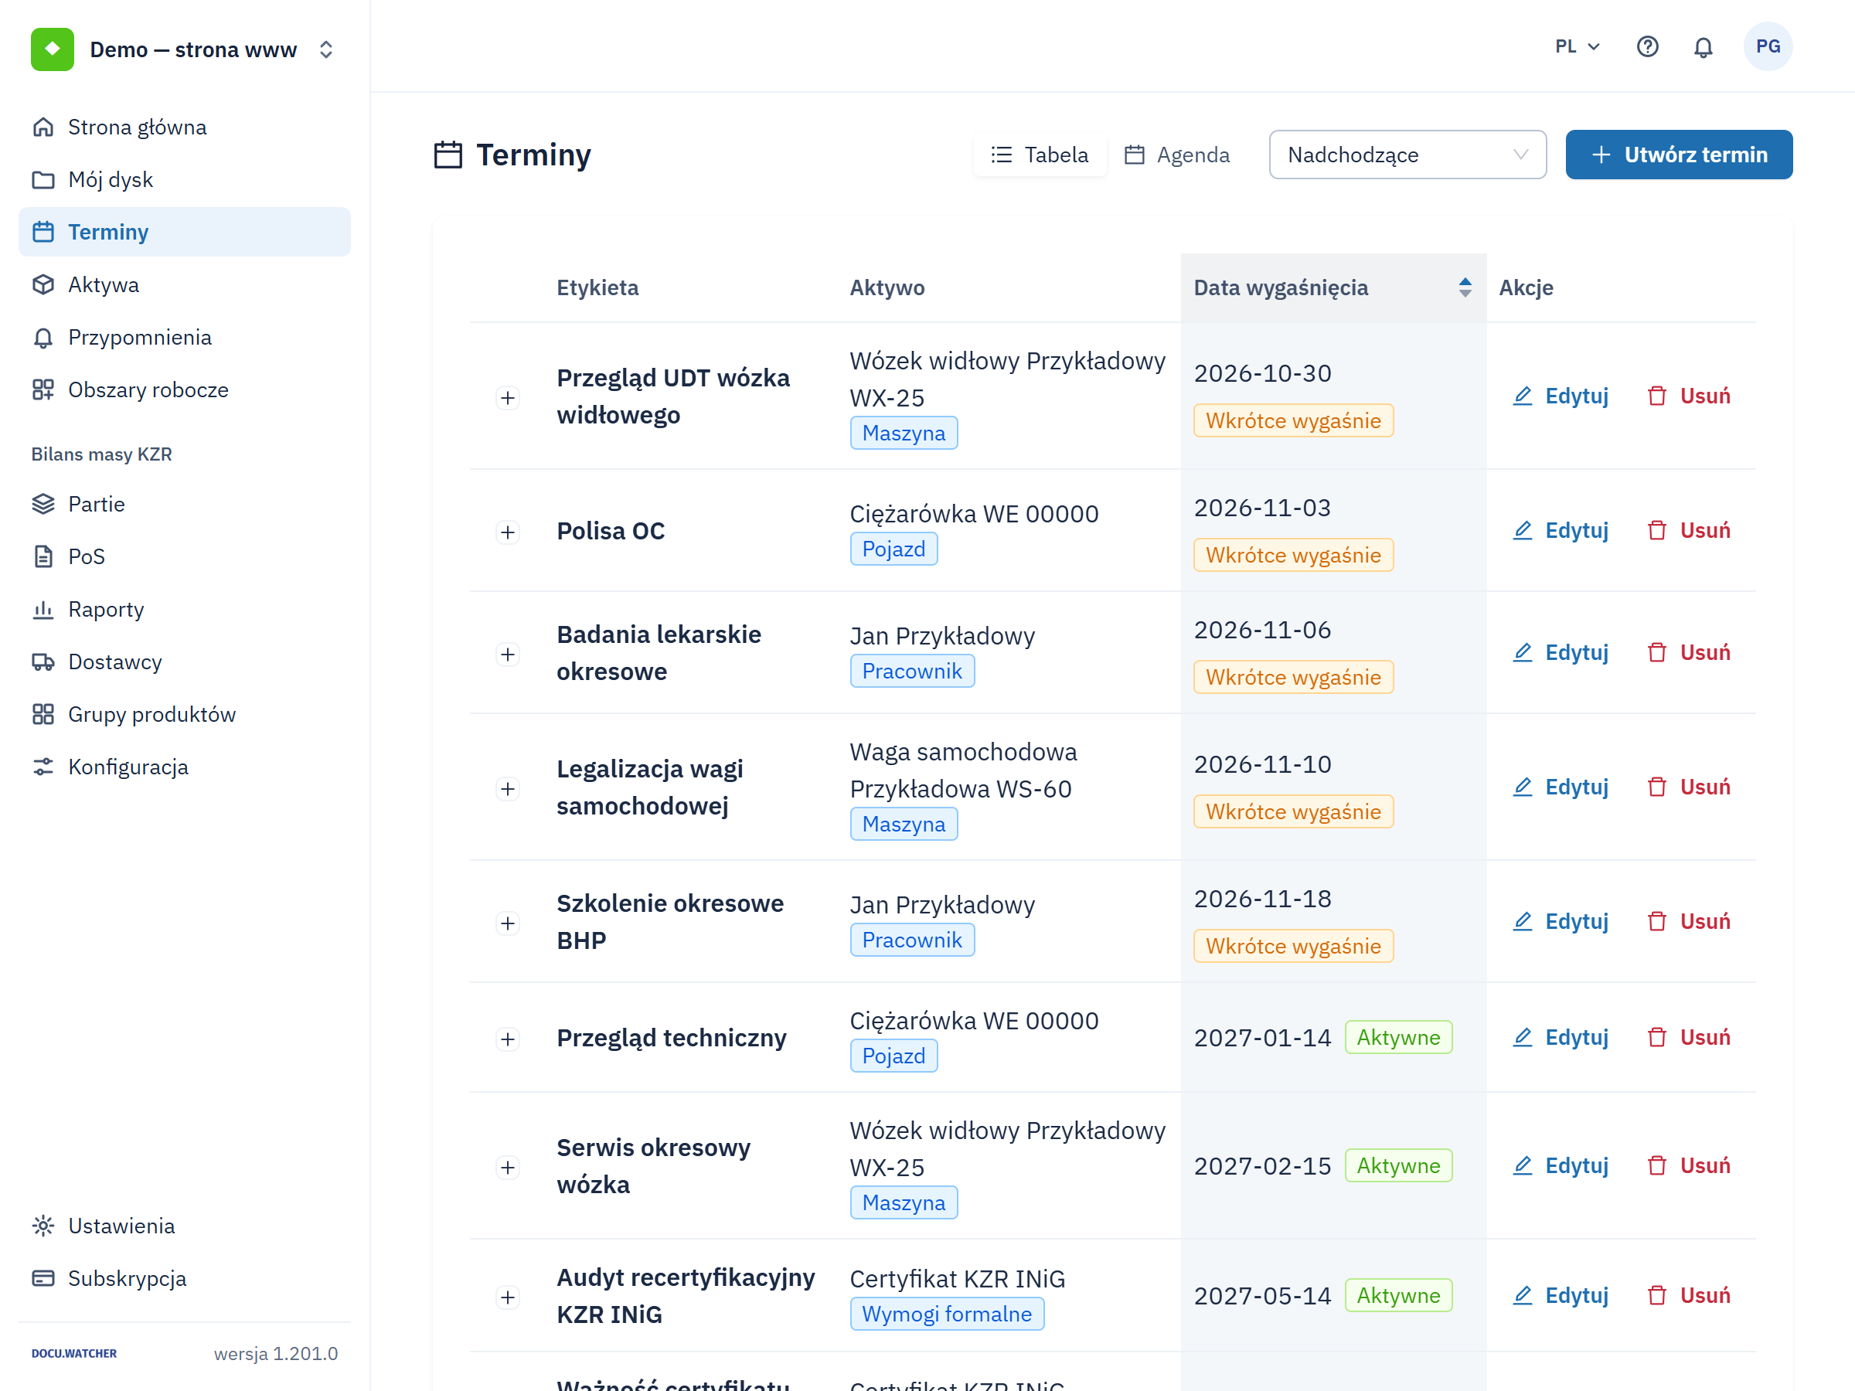Expand the Szkolenie okresowe BHP row

point(507,923)
